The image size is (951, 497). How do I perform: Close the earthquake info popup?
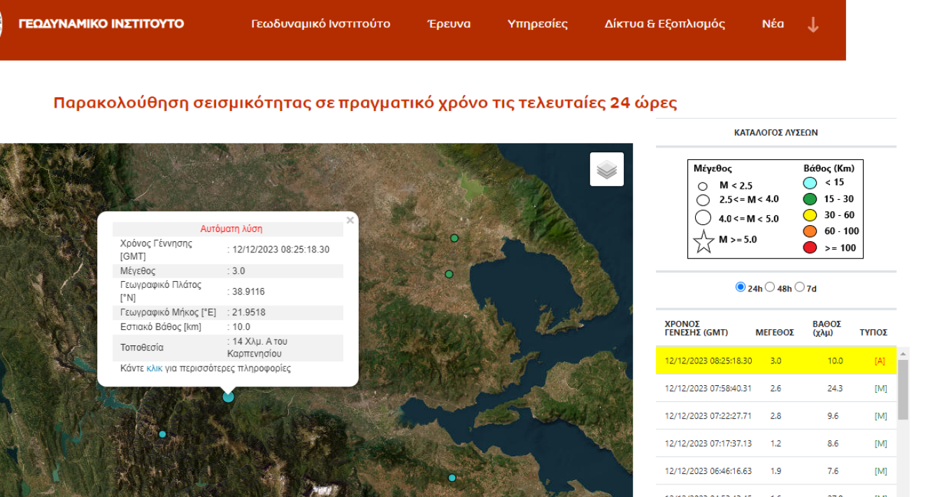pos(350,220)
